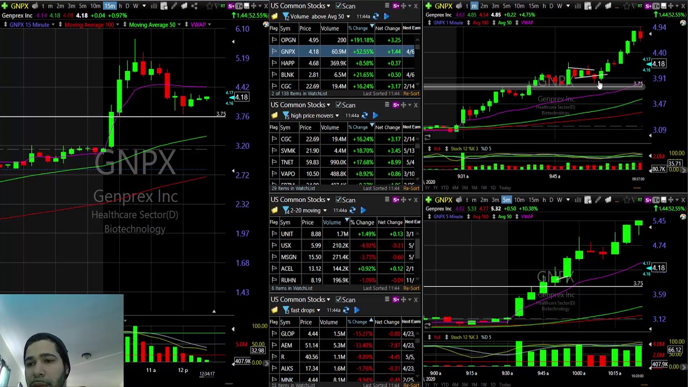Select 15m timeframe in the 1-minute chart

(x=533, y=6)
